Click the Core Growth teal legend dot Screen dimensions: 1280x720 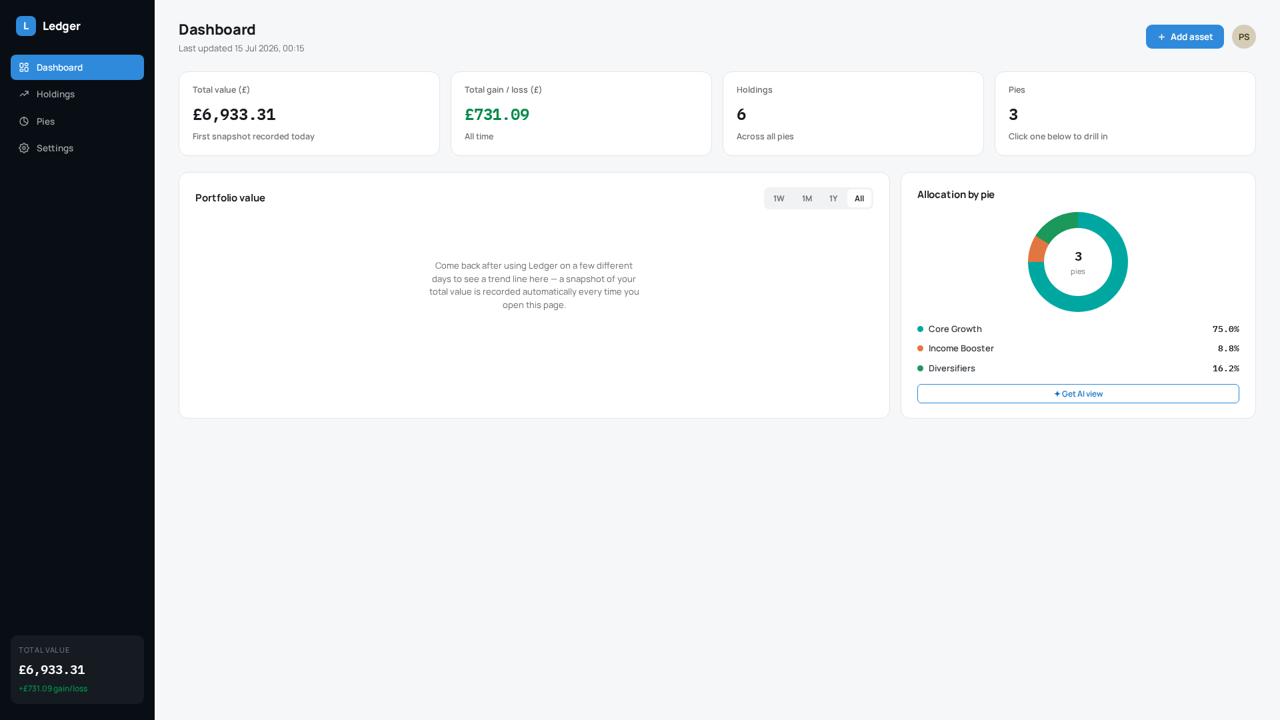(920, 329)
